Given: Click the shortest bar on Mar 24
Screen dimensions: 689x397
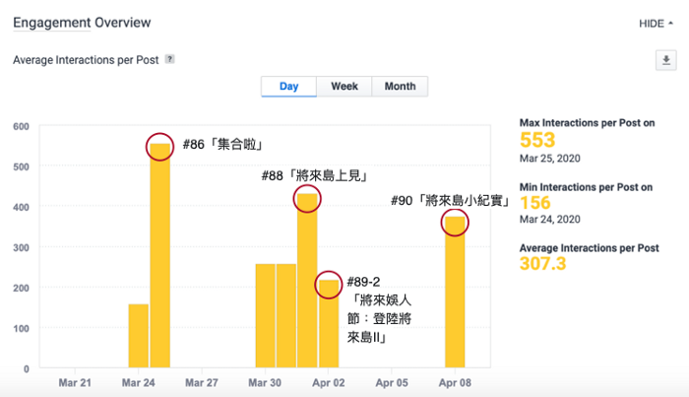Looking at the screenshot, I should pyautogui.click(x=139, y=335).
